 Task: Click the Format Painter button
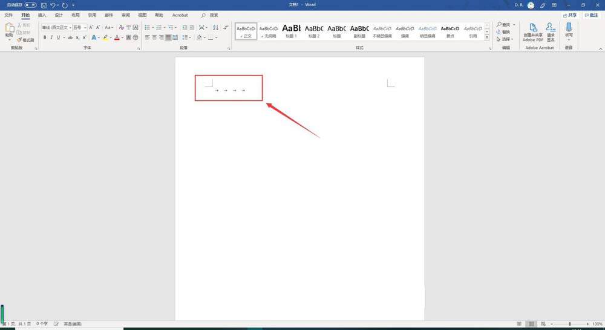pyautogui.click(x=25, y=40)
